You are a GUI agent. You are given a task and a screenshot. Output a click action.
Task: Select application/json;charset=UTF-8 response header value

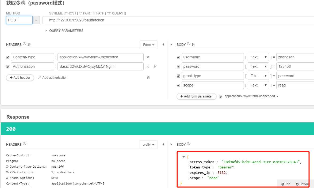[x=78, y=183]
